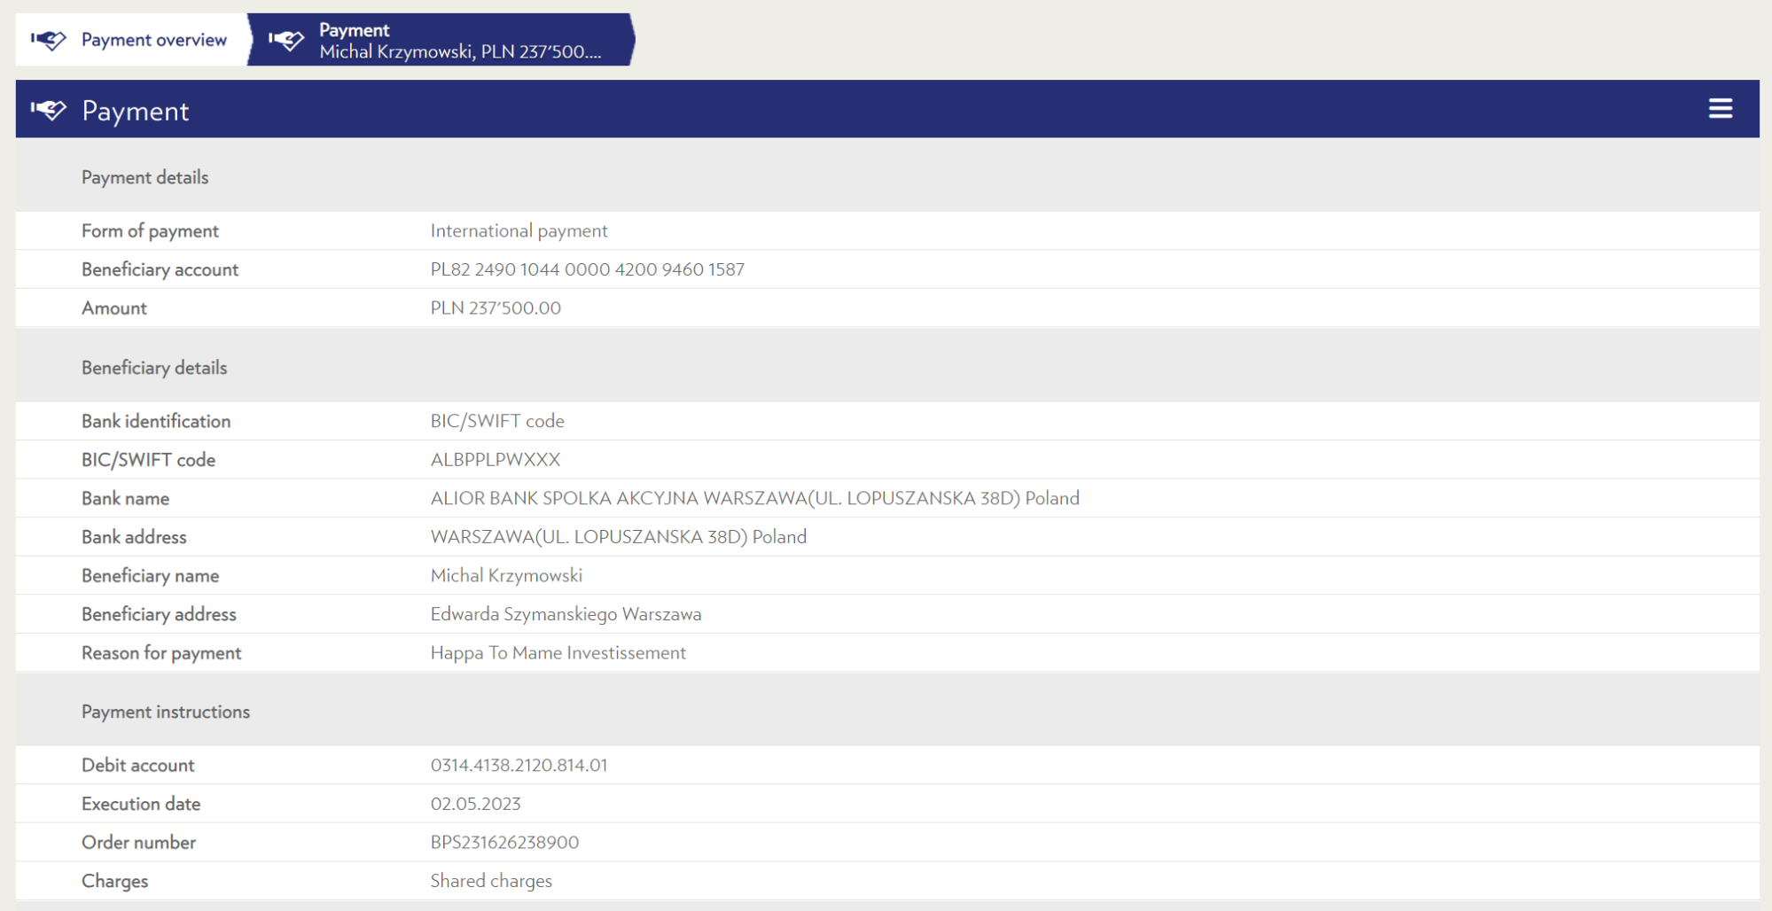The height and width of the screenshot is (911, 1772).
Task: Open the hamburger menu in the Payment header
Action: (1720, 108)
